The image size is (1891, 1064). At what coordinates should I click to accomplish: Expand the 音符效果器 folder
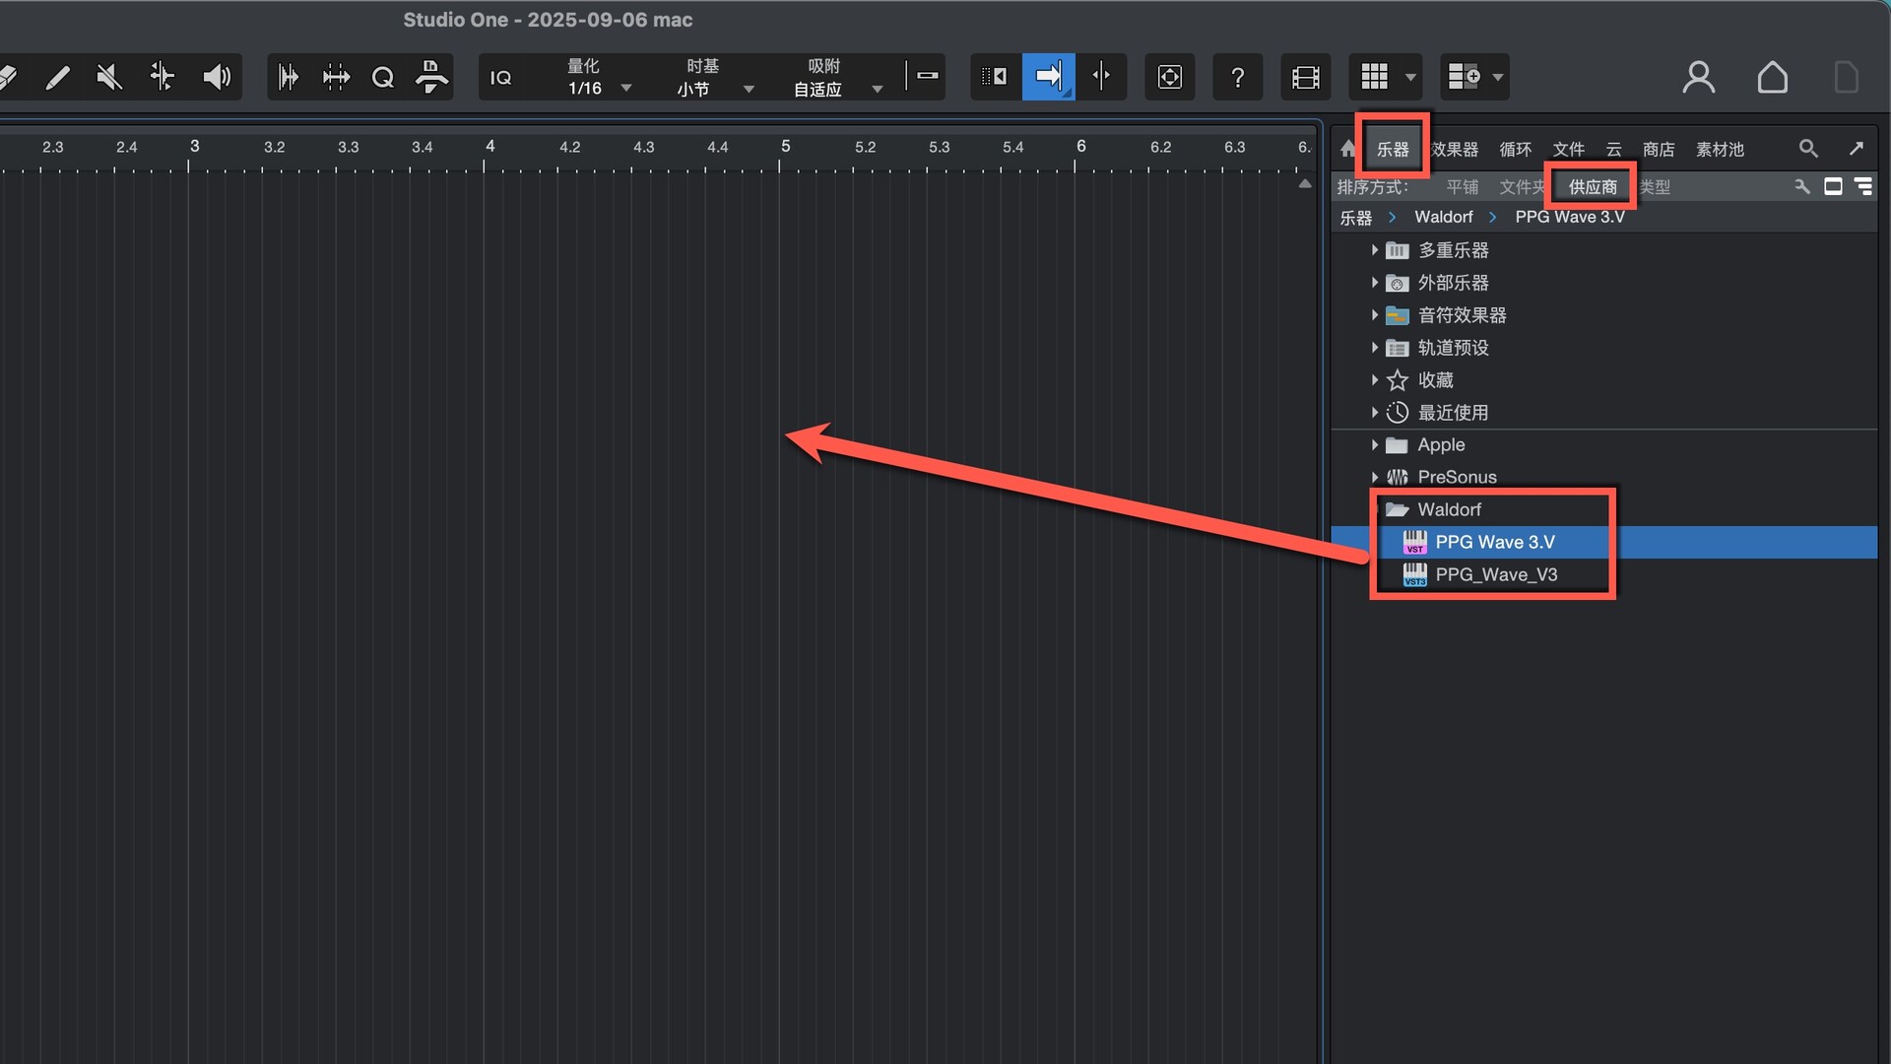tap(1374, 315)
